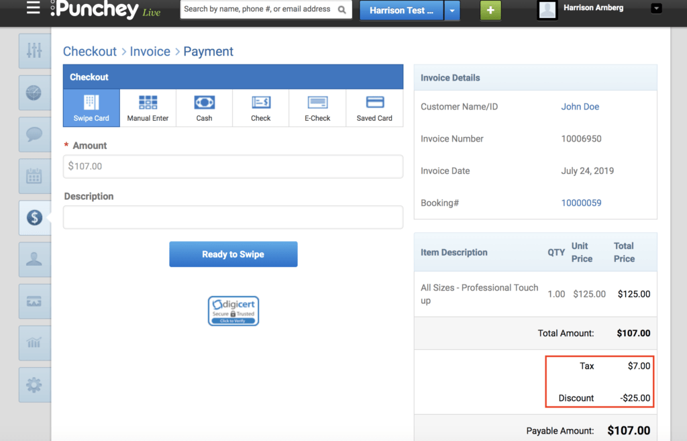
Task: Click the sliders icon at sidebar top
Action: click(x=34, y=51)
